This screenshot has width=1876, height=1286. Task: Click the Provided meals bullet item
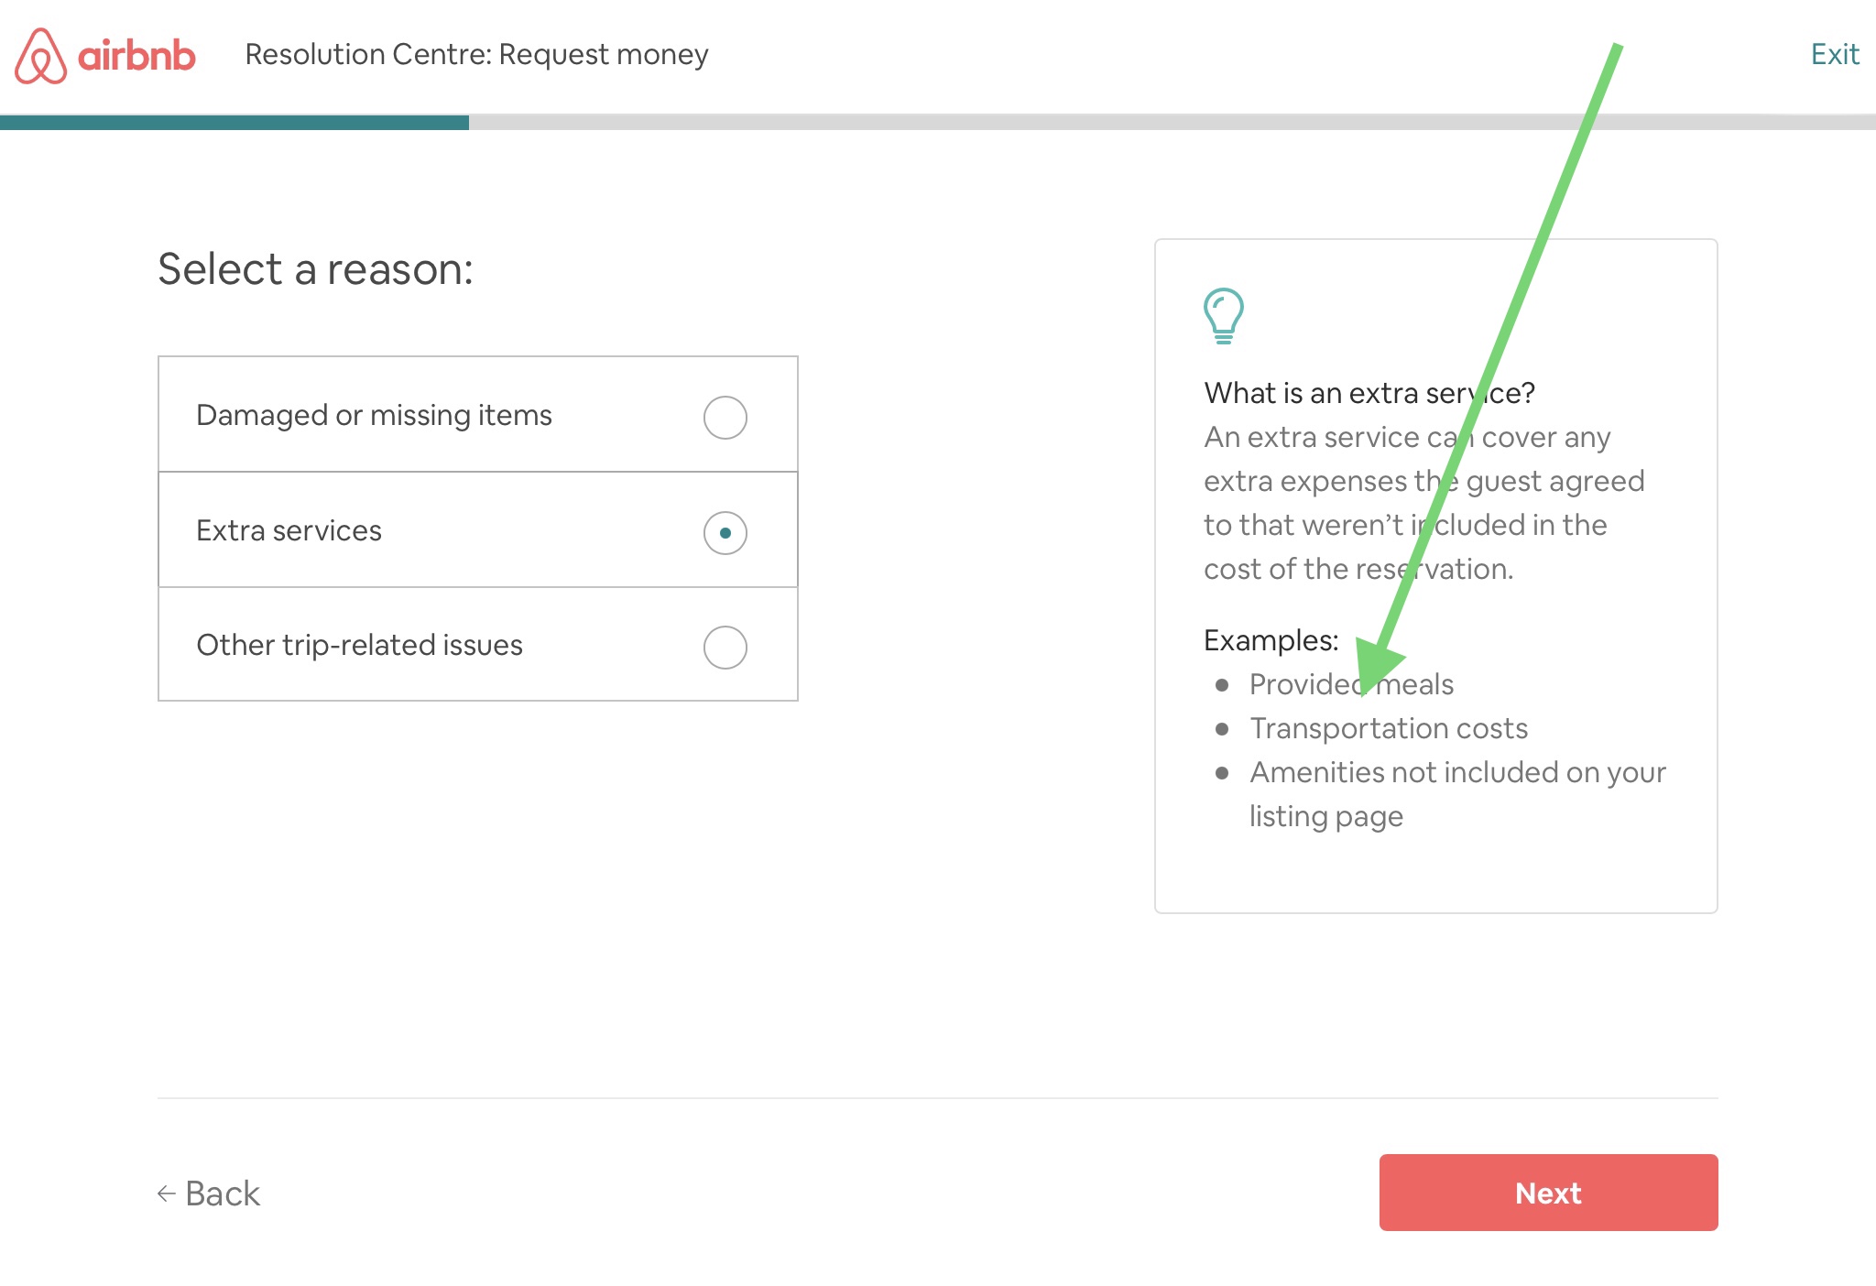pyautogui.click(x=1352, y=684)
